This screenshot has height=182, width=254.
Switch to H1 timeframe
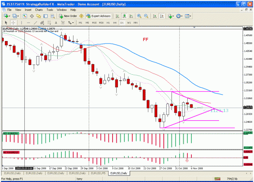tap(108, 23)
